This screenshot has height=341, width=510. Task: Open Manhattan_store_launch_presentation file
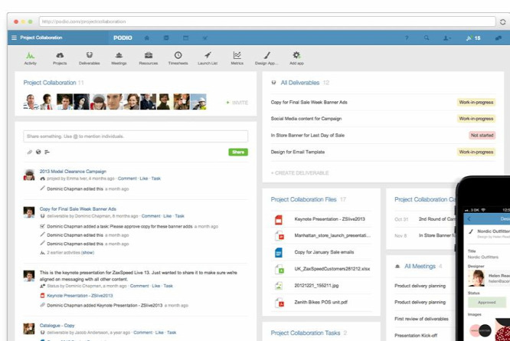point(332,235)
